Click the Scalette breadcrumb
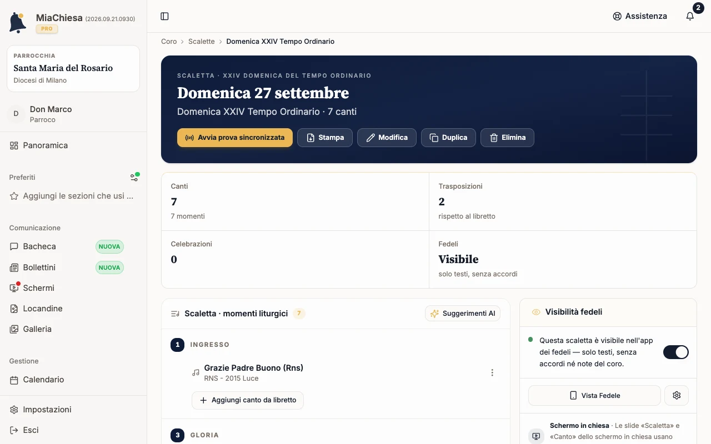711x444 pixels. click(x=201, y=42)
